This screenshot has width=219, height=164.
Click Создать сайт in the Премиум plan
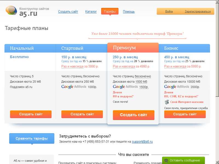pos(133,115)
